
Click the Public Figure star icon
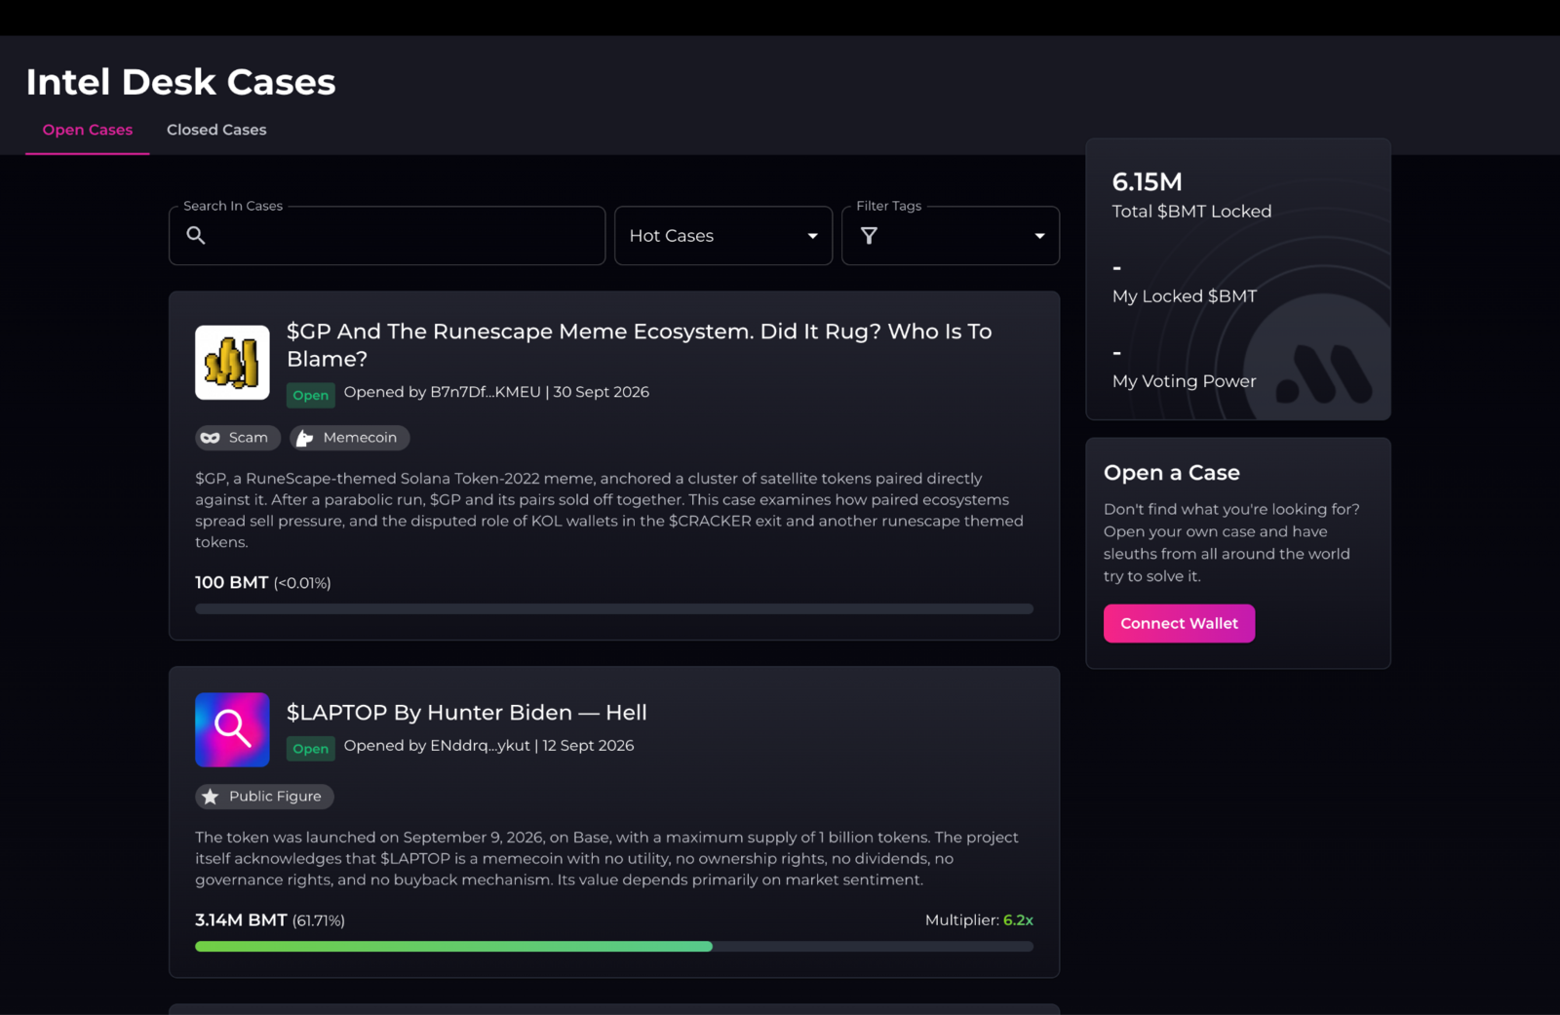(x=210, y=797)
